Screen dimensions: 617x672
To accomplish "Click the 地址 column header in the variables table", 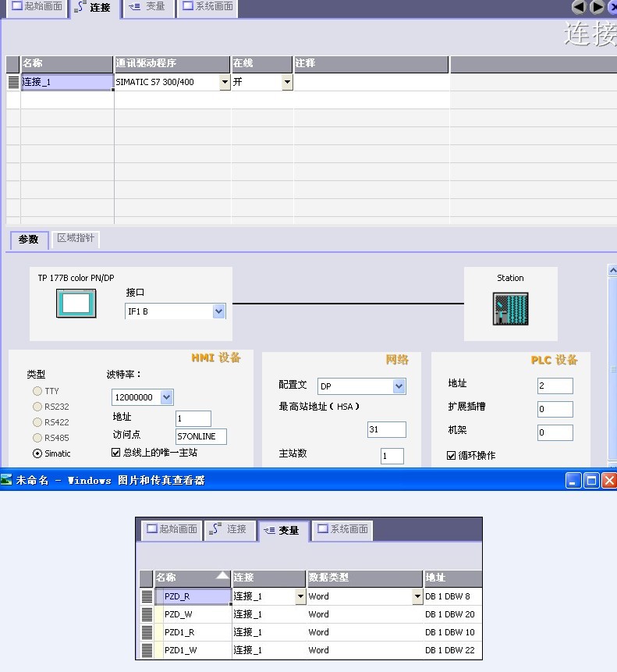I will click(x=452, y=578).
